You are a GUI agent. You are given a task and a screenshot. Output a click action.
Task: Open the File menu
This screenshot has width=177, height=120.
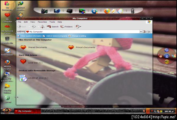coord(19,22)
